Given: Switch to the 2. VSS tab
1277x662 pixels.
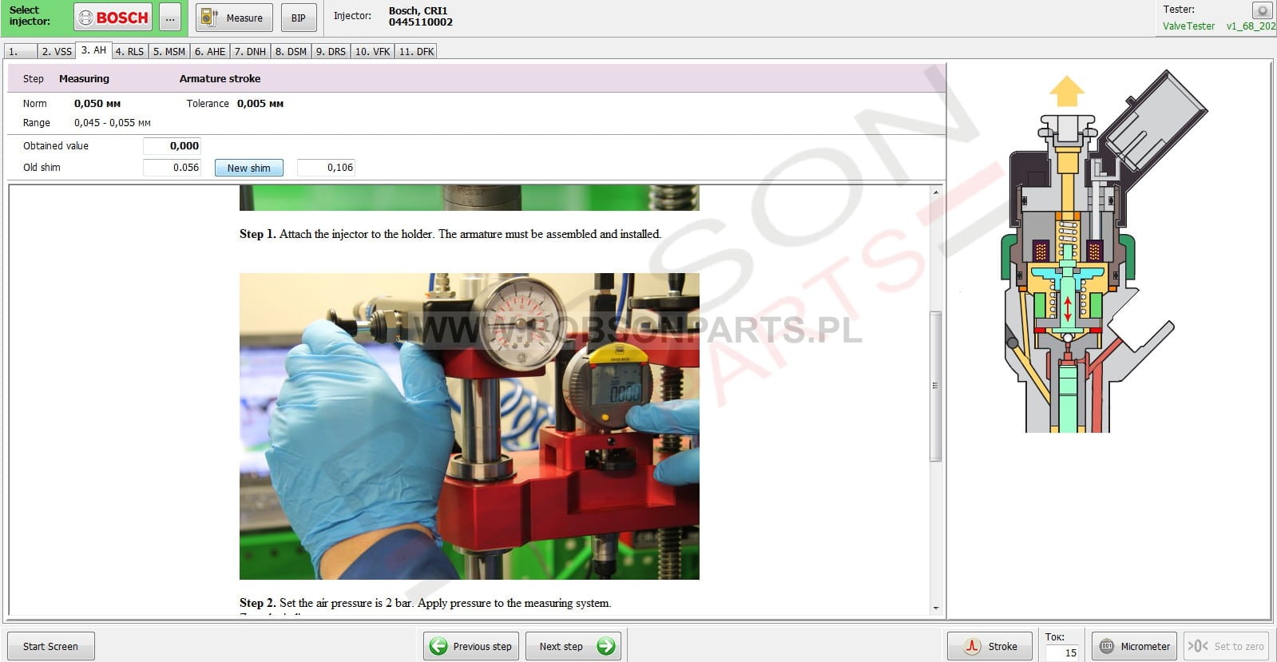Looking at the screenshot, I should (x=56, y=51).
